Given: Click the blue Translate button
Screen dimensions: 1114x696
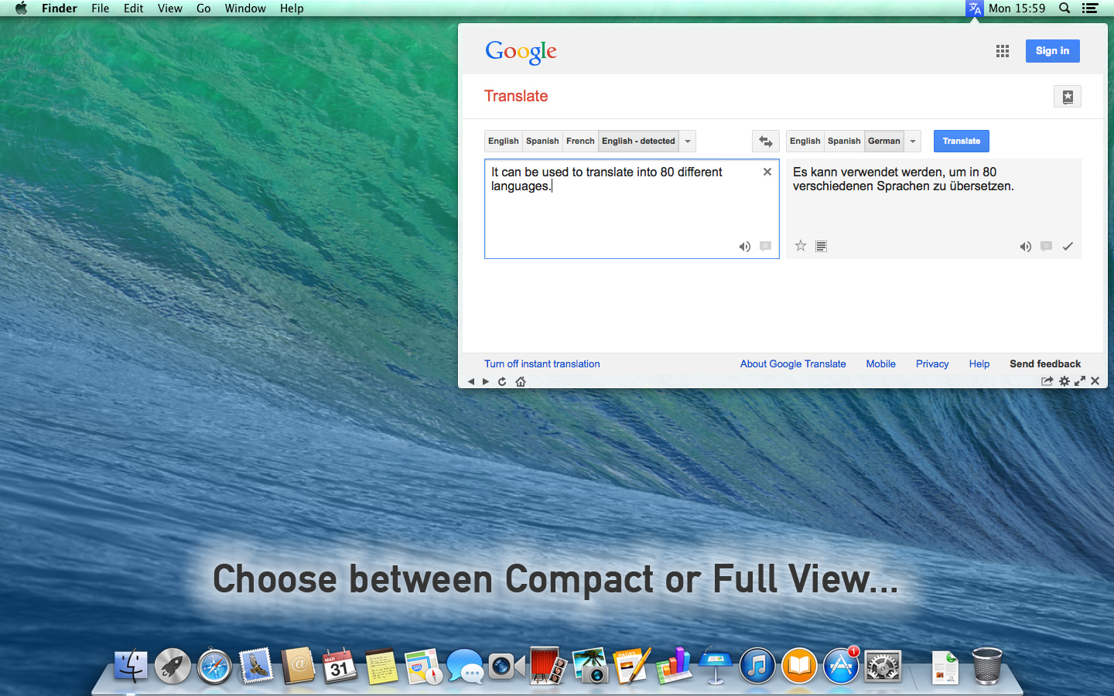Looking at the screenshot, I should coord(962,141).
